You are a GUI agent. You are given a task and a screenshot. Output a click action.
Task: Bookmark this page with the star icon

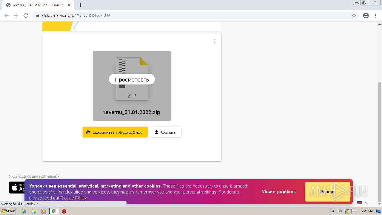[x=354, y=16]
